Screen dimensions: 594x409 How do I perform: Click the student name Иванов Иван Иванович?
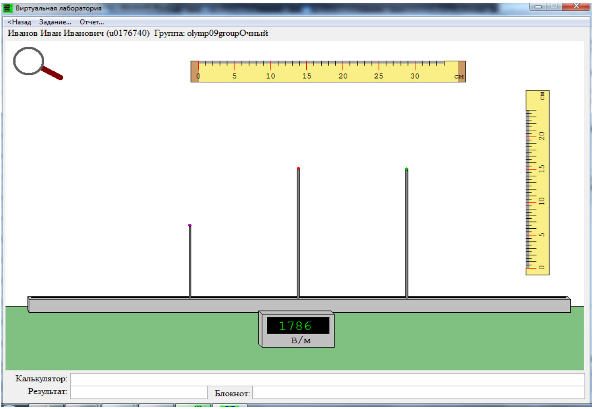[56, 34]
